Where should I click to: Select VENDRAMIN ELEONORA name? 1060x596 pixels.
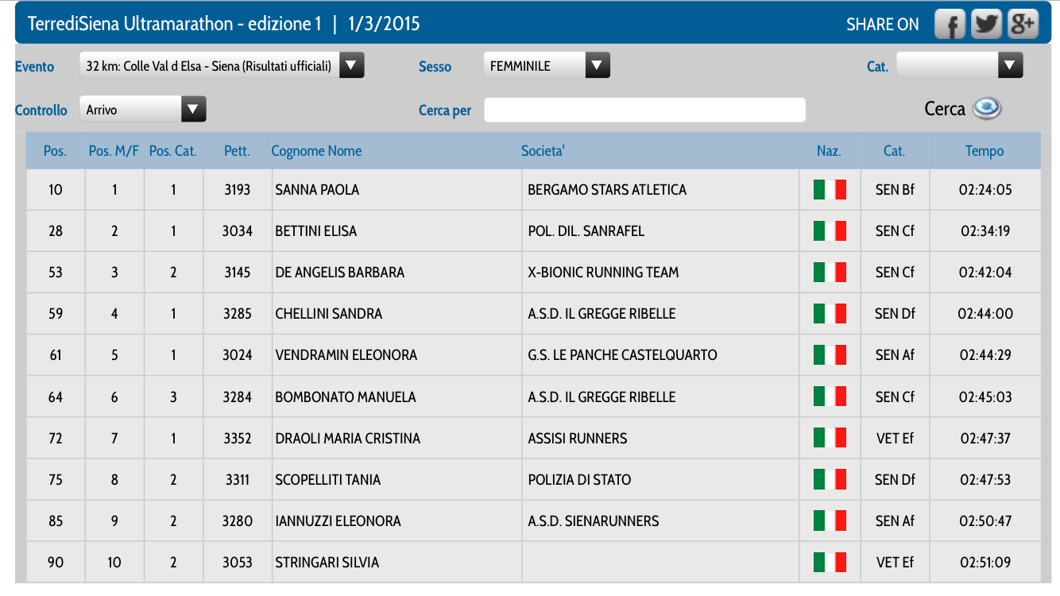346,355
